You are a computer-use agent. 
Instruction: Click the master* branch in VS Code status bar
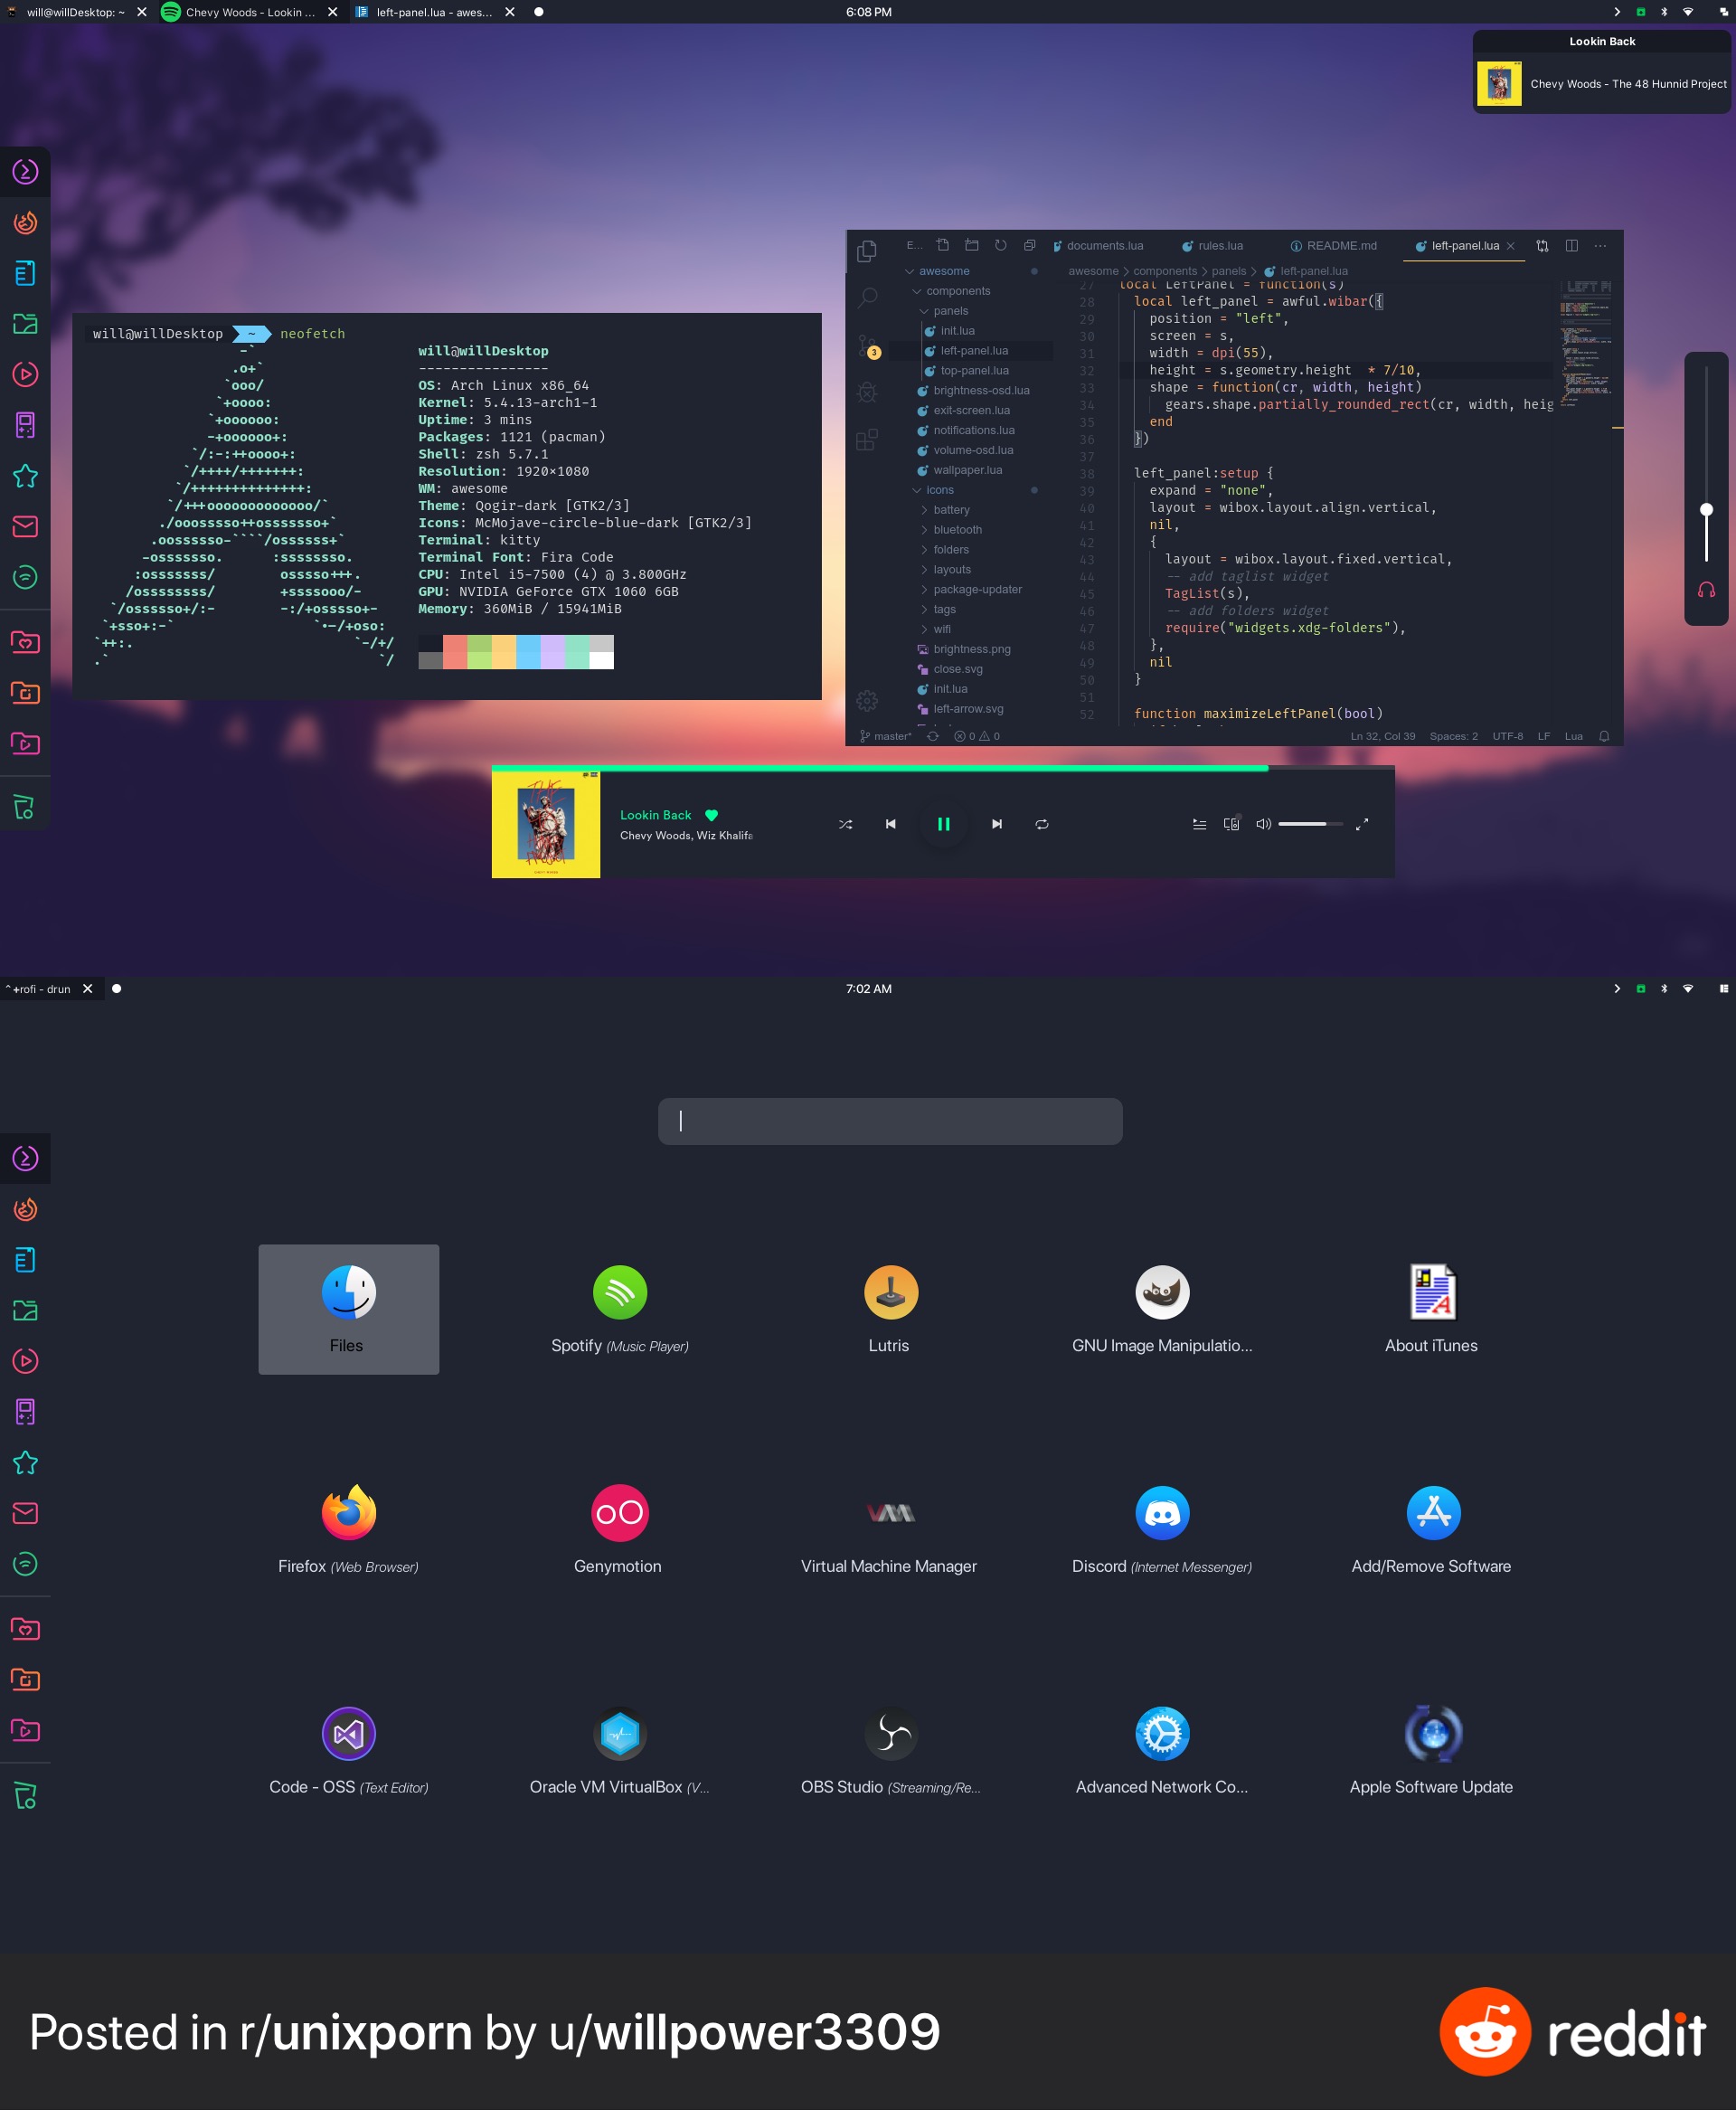885,736
